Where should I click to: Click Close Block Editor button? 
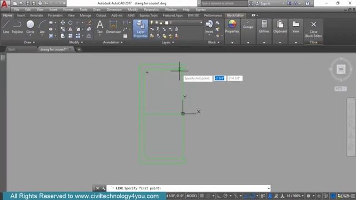point(313,29)
